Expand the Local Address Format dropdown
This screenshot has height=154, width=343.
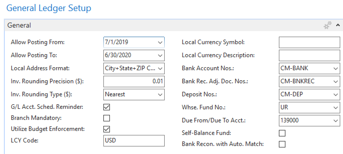pos(160,68)
